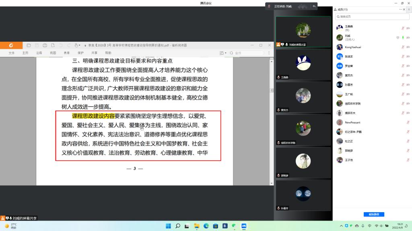412x231 pixels.
Task: Open the 文件 menu in the PDF reader
Action: 12,53
